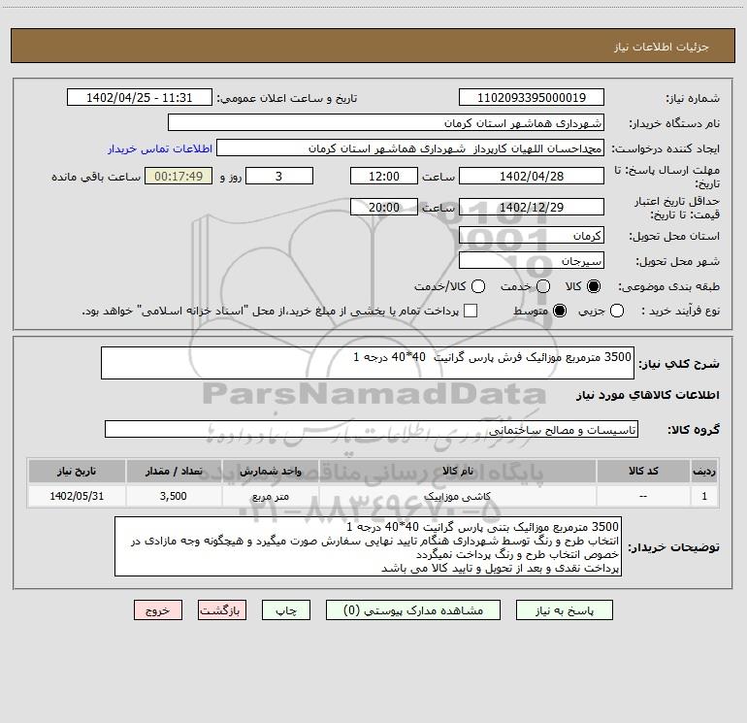Select the خدمت radio button
The width and height of the screenshot is (747, 723).
point(543,286)
